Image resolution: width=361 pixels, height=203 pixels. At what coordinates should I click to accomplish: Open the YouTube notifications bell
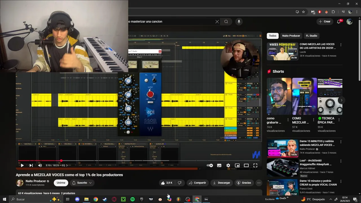(x=339, y=22)
